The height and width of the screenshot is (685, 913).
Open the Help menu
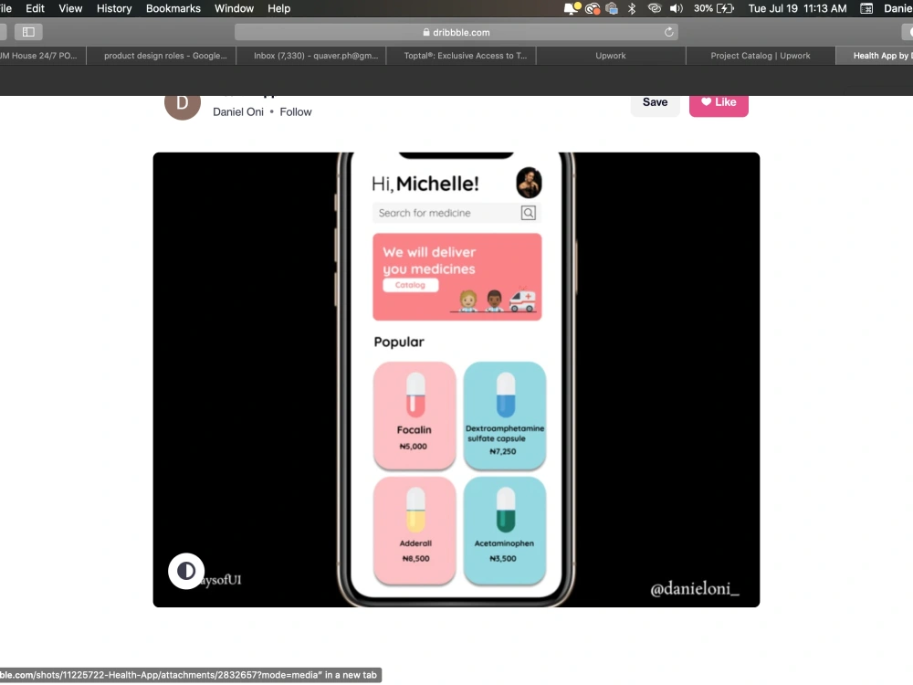pyautogui.click(x=278, y=8)
